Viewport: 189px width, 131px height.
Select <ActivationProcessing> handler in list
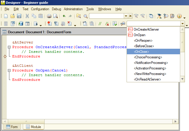[x=153, y=68]
